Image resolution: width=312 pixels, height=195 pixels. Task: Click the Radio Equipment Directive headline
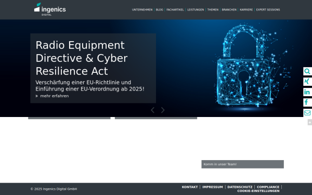pos(82,58)
